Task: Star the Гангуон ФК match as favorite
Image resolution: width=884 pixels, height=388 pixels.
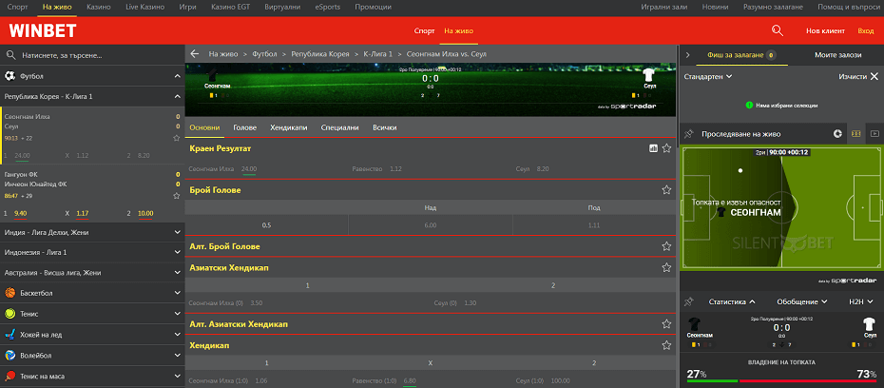Action: [x=176, y=195]
